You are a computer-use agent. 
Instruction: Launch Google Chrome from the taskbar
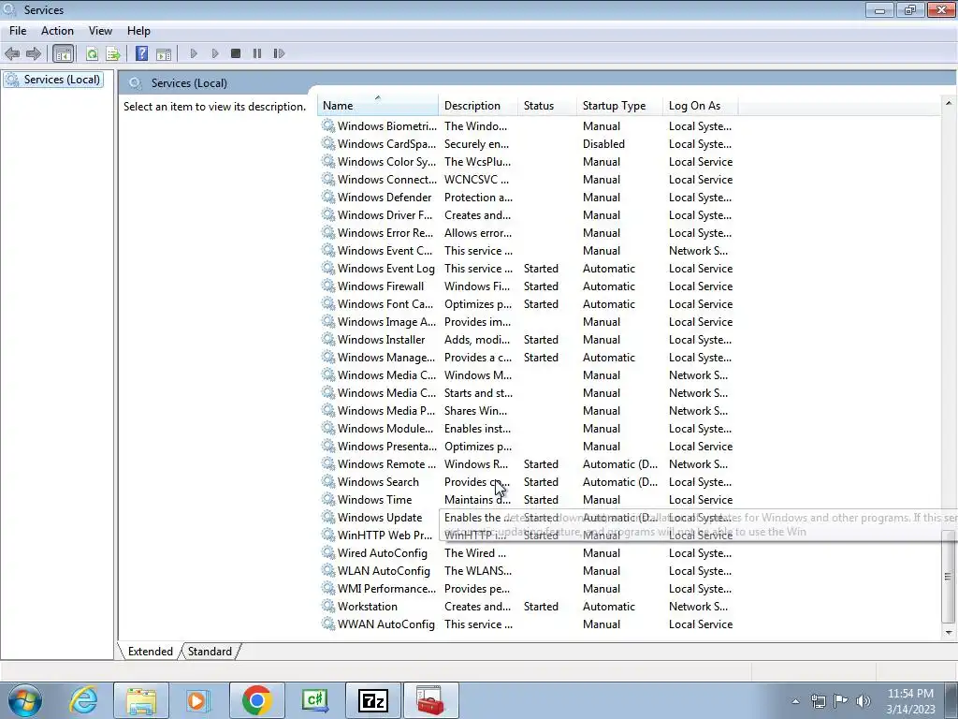point(257,700)
